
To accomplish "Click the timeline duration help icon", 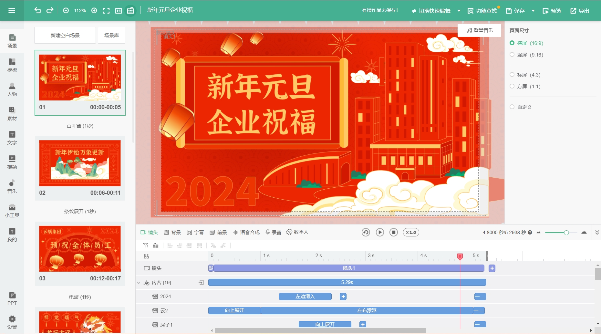I will click(x=530, y=233).
